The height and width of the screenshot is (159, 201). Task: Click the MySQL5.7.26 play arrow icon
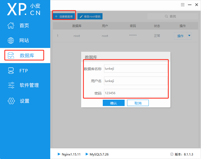tap(87, 154)
